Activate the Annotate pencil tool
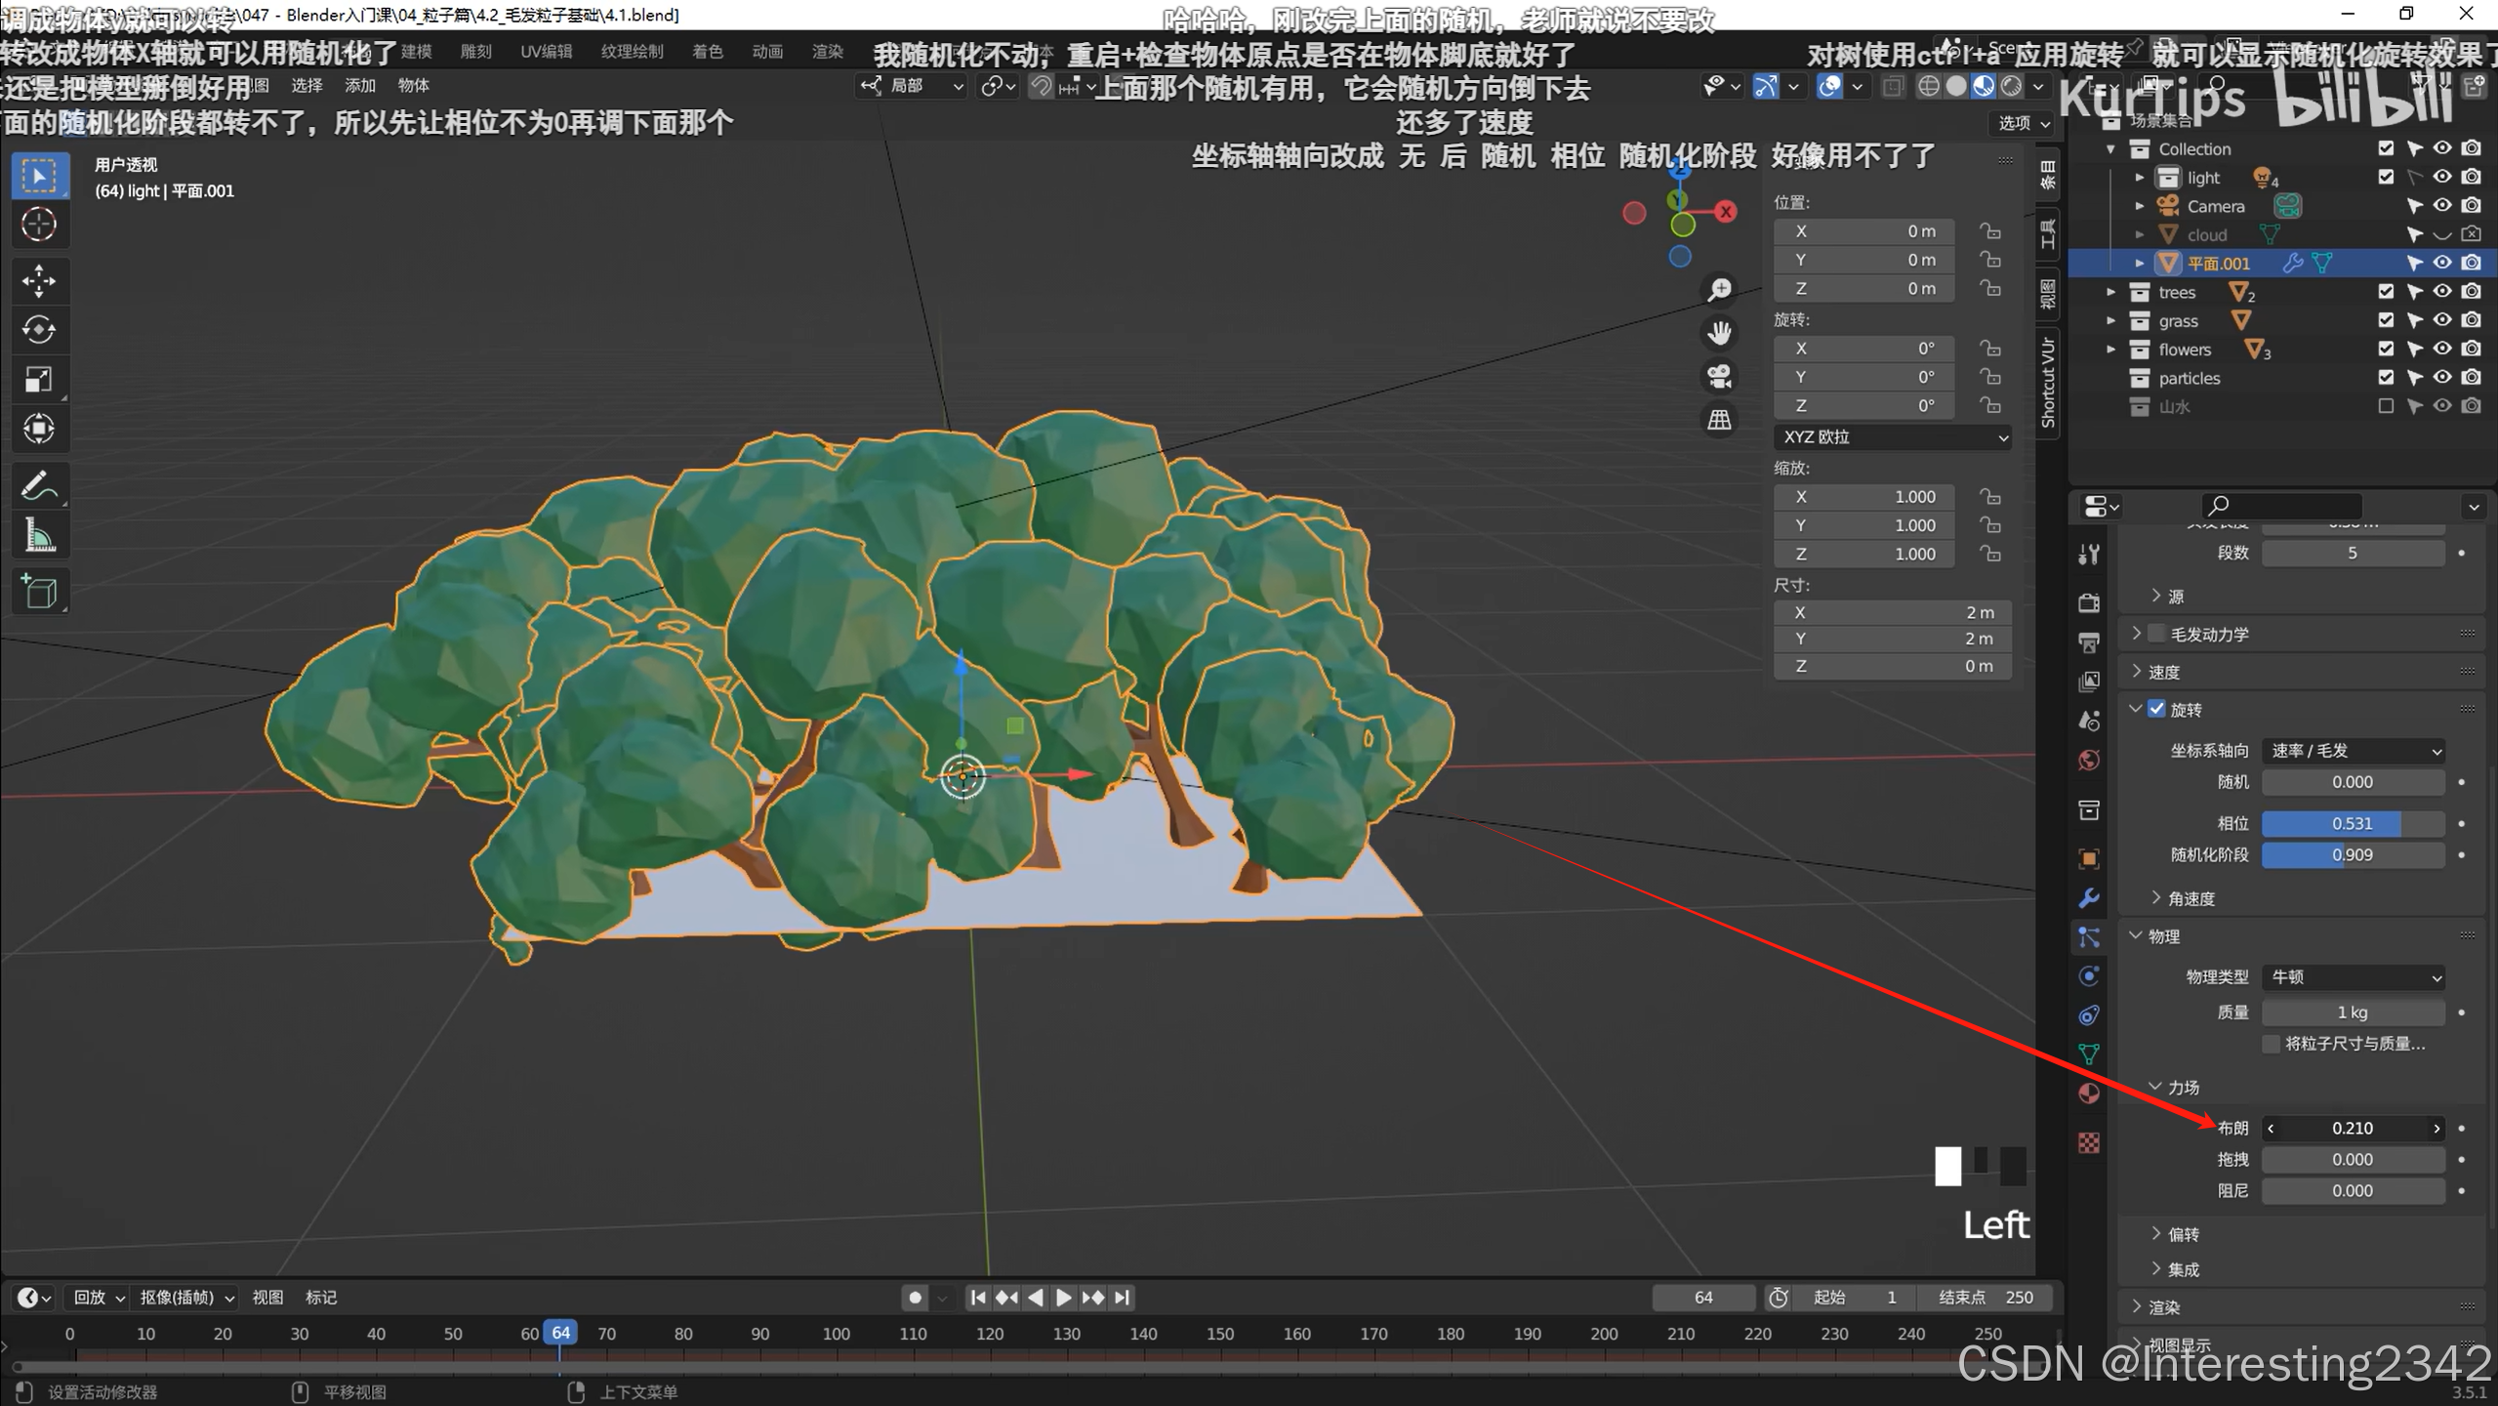Image resolution: width=2498 pixels, height=1406 pixels. coord(39,485)
